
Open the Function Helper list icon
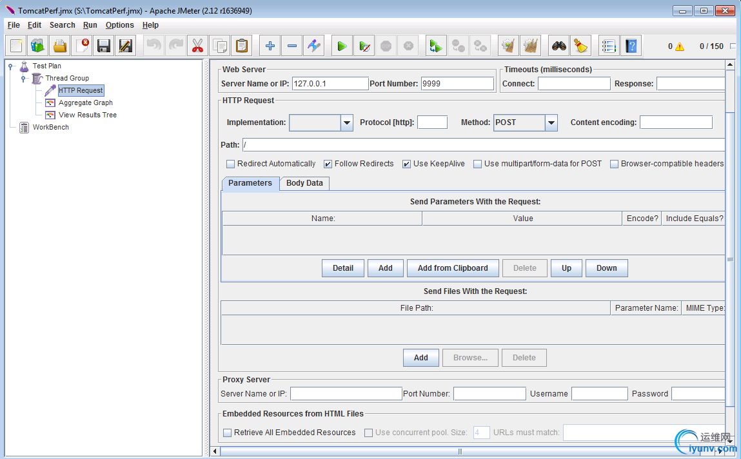pyautogui.click(x=609, y=46)
